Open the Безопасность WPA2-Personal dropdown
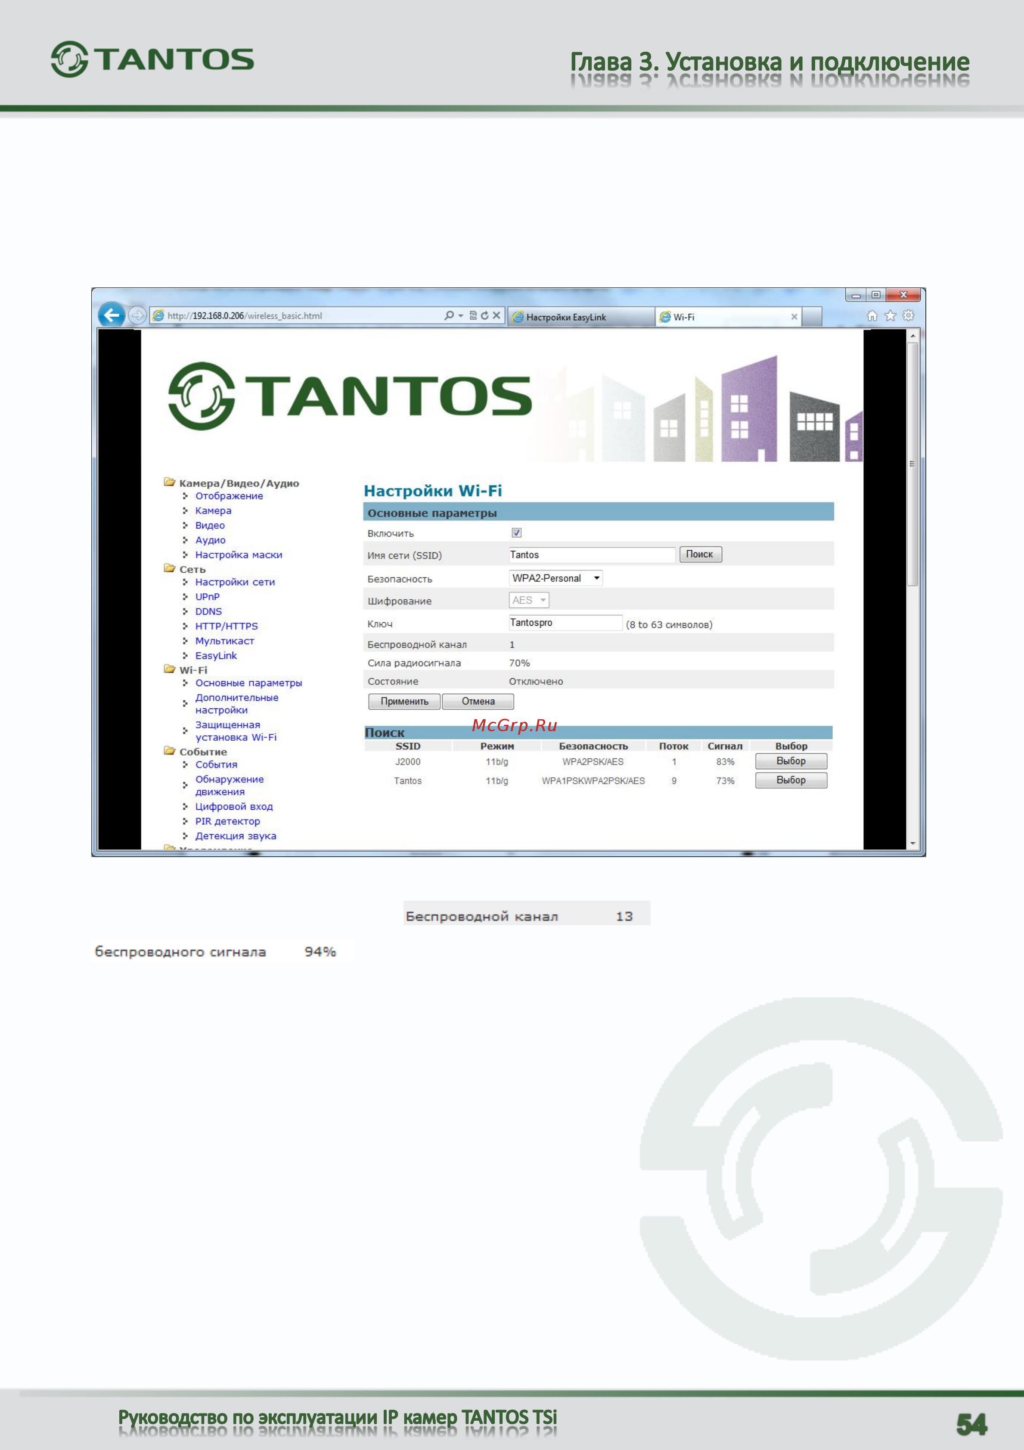Image resolution: width=1024 pixels, height=1450 pixels. 555,578
